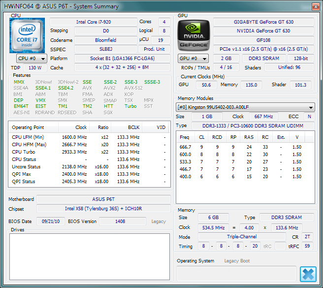Open the GPU #0 selector dropdown
This screenshot has width=323, height=288.
[193, 59]
